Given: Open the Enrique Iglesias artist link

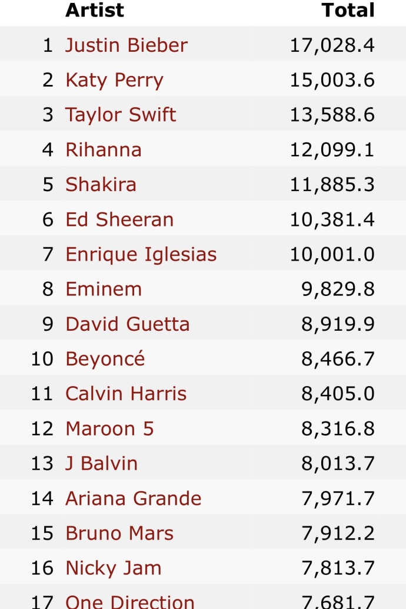Looking at the screenshot, I should 141,255.
